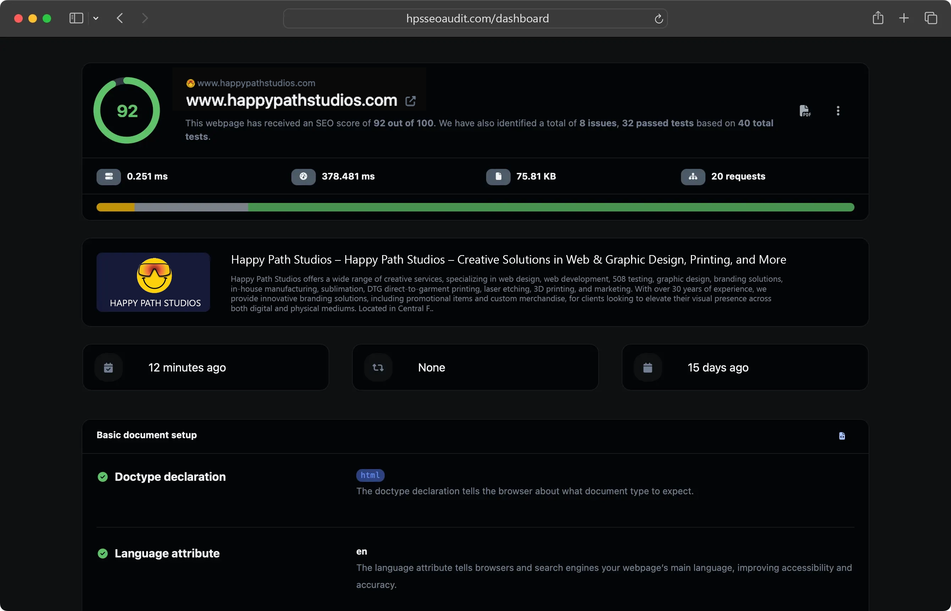
Task: Click the server response time icon
Action: pos(109,177)
